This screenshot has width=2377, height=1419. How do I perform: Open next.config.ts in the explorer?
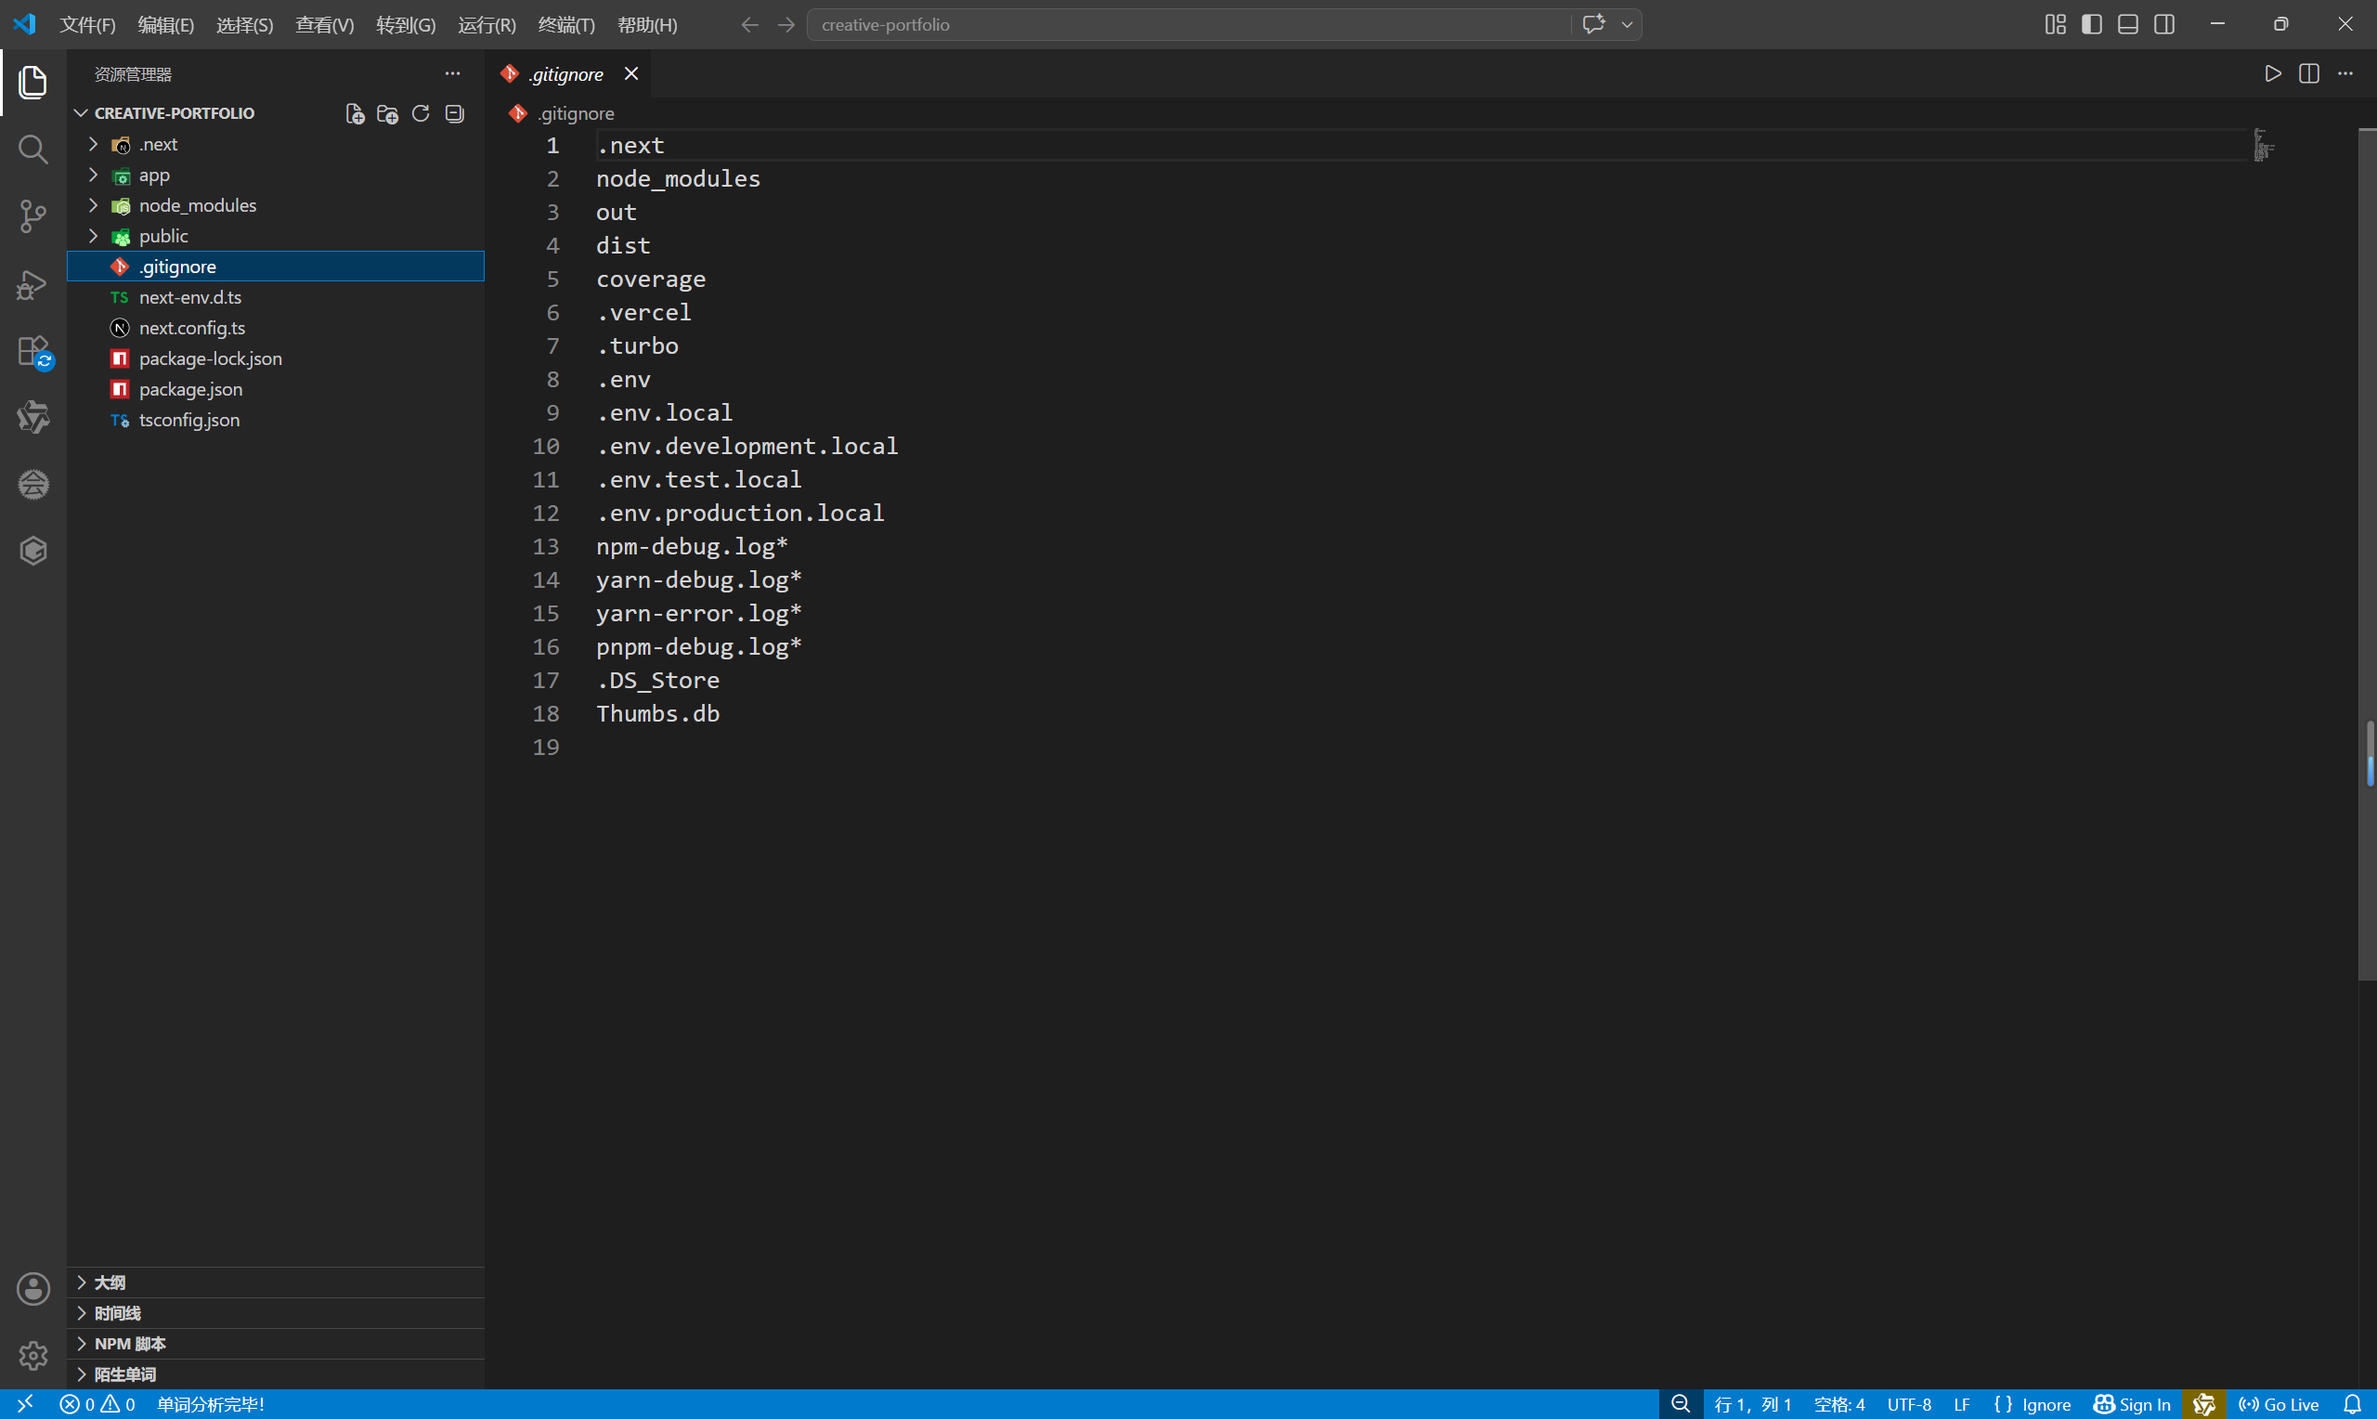click(x=276, y=328)
